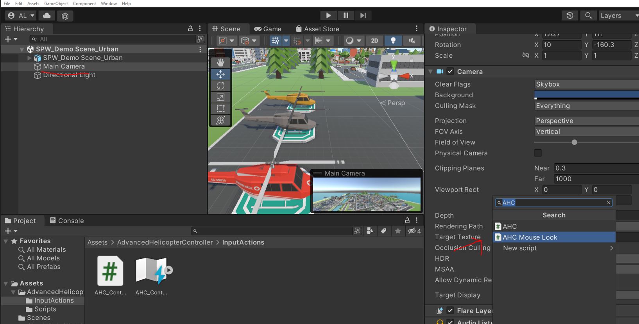Select the Rect transform tool
Image resolution: width=639 pixels, height=324 pixels.
220,109
